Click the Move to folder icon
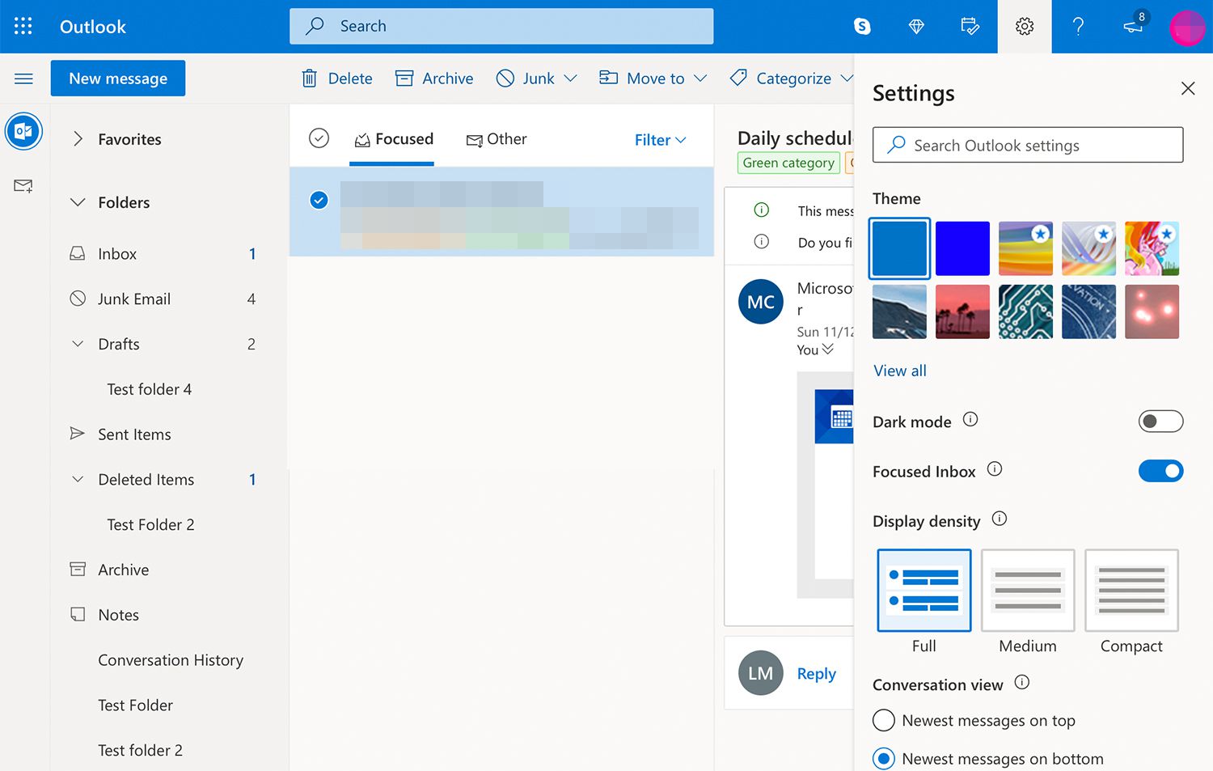 (608, 78)
